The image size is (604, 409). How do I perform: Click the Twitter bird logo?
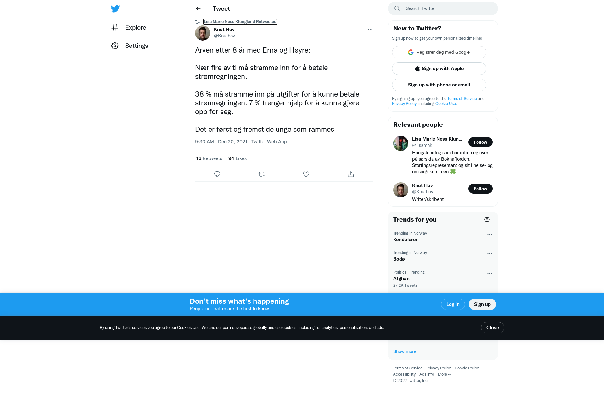pyautogui.click(x=115, y=8)
